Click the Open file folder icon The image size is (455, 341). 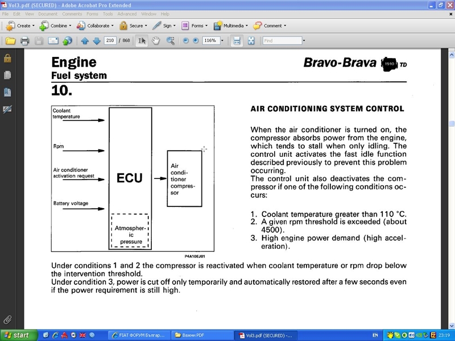[10, 41]
